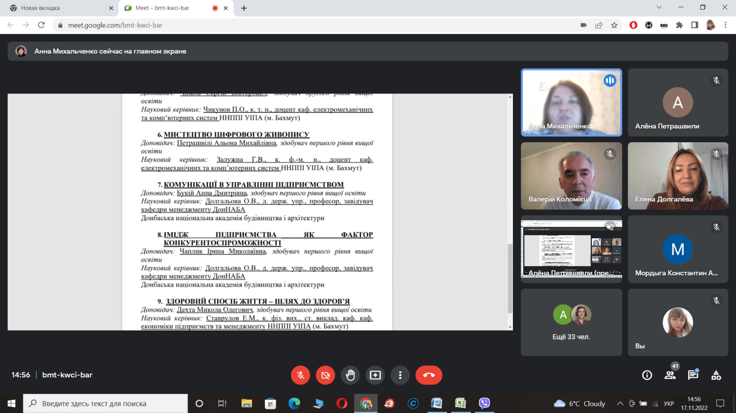736x413 pixels.
Task: Open a new browser tab
Action: [244, 8]
